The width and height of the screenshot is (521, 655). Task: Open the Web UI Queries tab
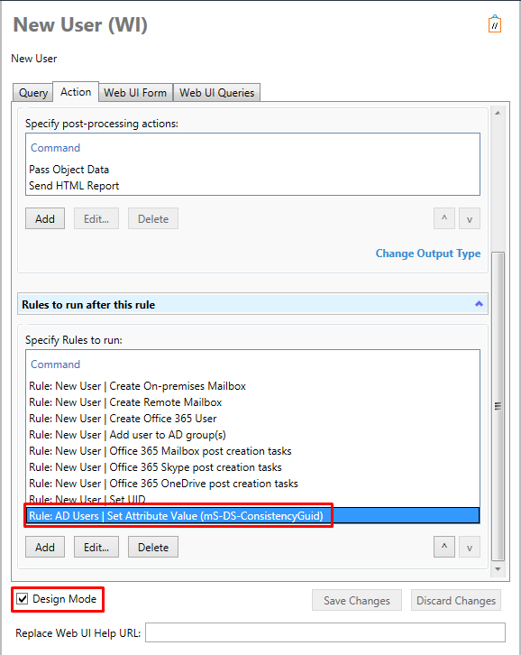(x=216, y=92)
